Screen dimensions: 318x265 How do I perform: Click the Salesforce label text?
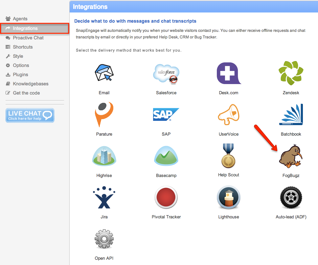(166, 93)
